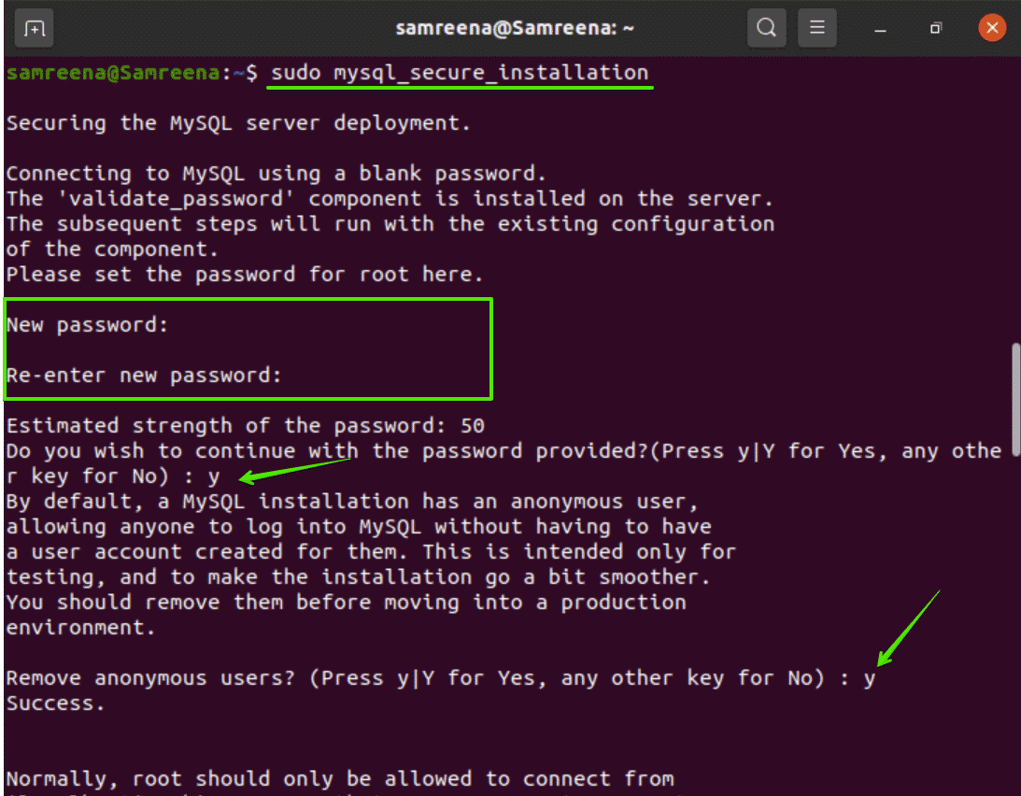Restore down the terminal window

tap(935, 28)
